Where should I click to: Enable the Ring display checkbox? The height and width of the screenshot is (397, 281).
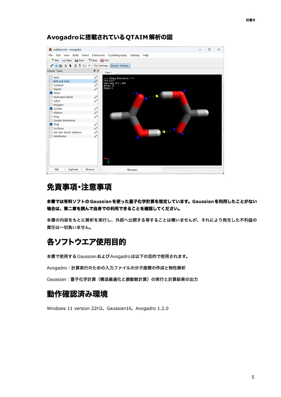(x=51, y=116)
